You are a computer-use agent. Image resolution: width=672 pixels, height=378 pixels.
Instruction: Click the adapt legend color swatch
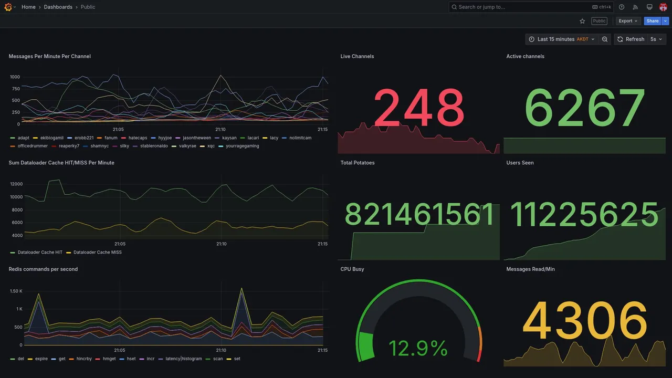12,138
